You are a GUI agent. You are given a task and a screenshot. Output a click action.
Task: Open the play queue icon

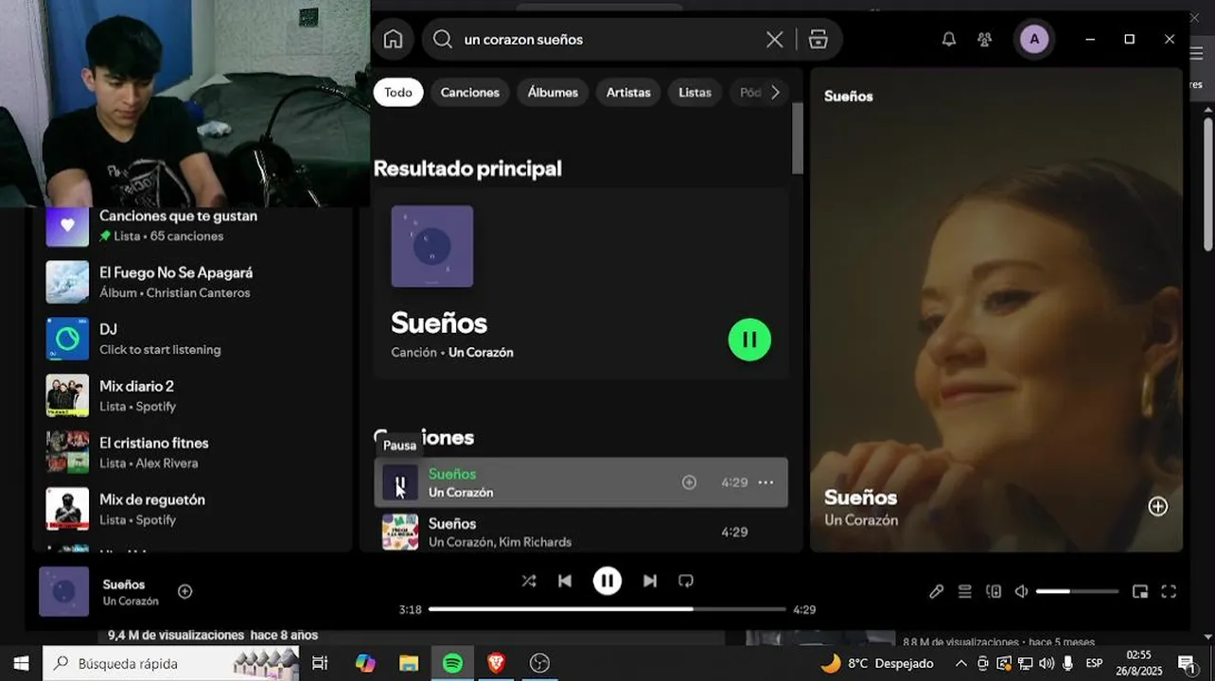coord(964,591)
